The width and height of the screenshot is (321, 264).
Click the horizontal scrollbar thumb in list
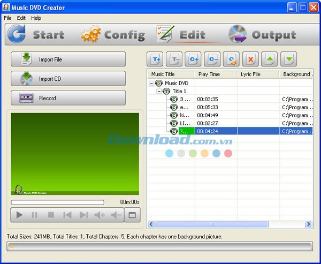click(x=212, y=224)
